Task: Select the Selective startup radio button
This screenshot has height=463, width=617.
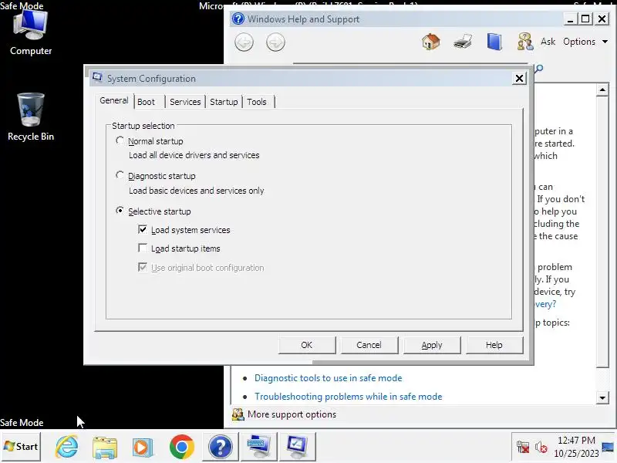Action: [x=120, y=210]
